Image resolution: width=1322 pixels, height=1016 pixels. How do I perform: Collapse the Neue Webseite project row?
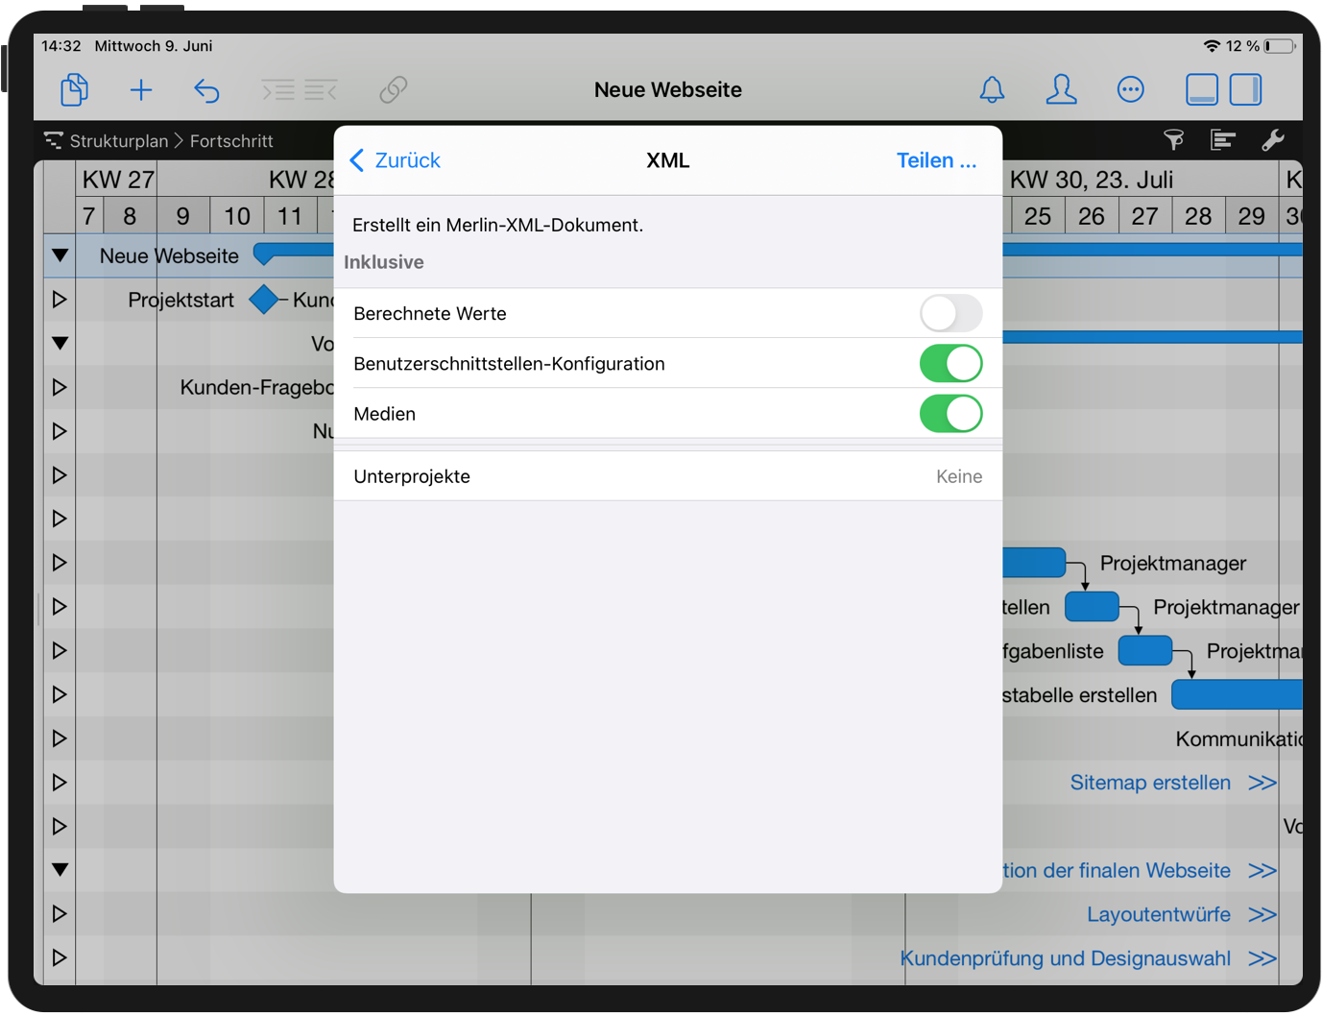[59, 255]
